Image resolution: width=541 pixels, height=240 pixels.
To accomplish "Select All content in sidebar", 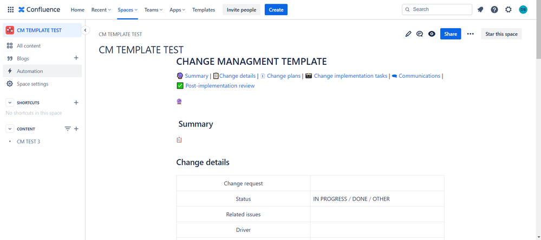I will tap(42, 46).
